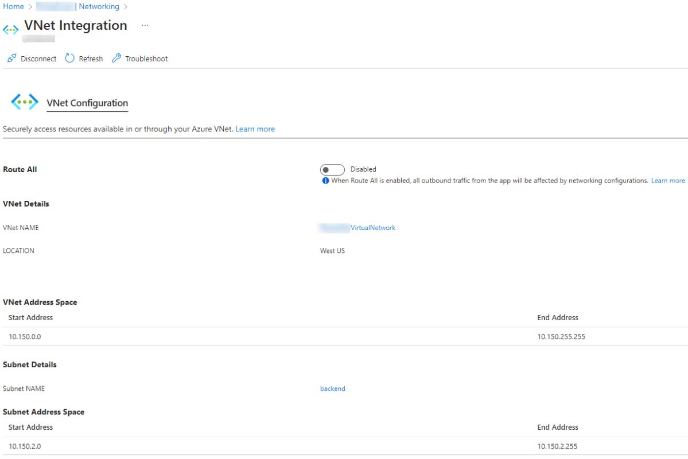Click the subnet start address 10.150.2.0
This screenshot has height=459, width=688.
pyautogui.click(x=25, y=446)
